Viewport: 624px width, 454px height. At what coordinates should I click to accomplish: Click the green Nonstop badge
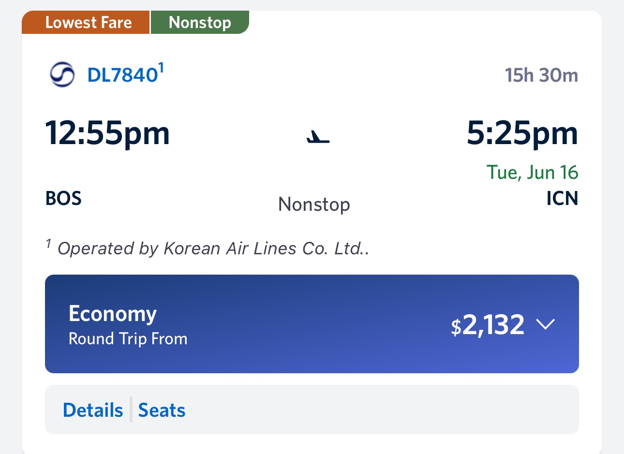click(200, 23)
